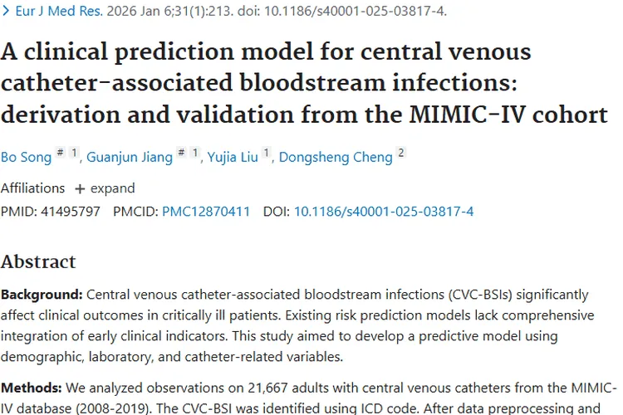Click affiliation superscript 2 after Dongsheng Cheng

(401, 153)
